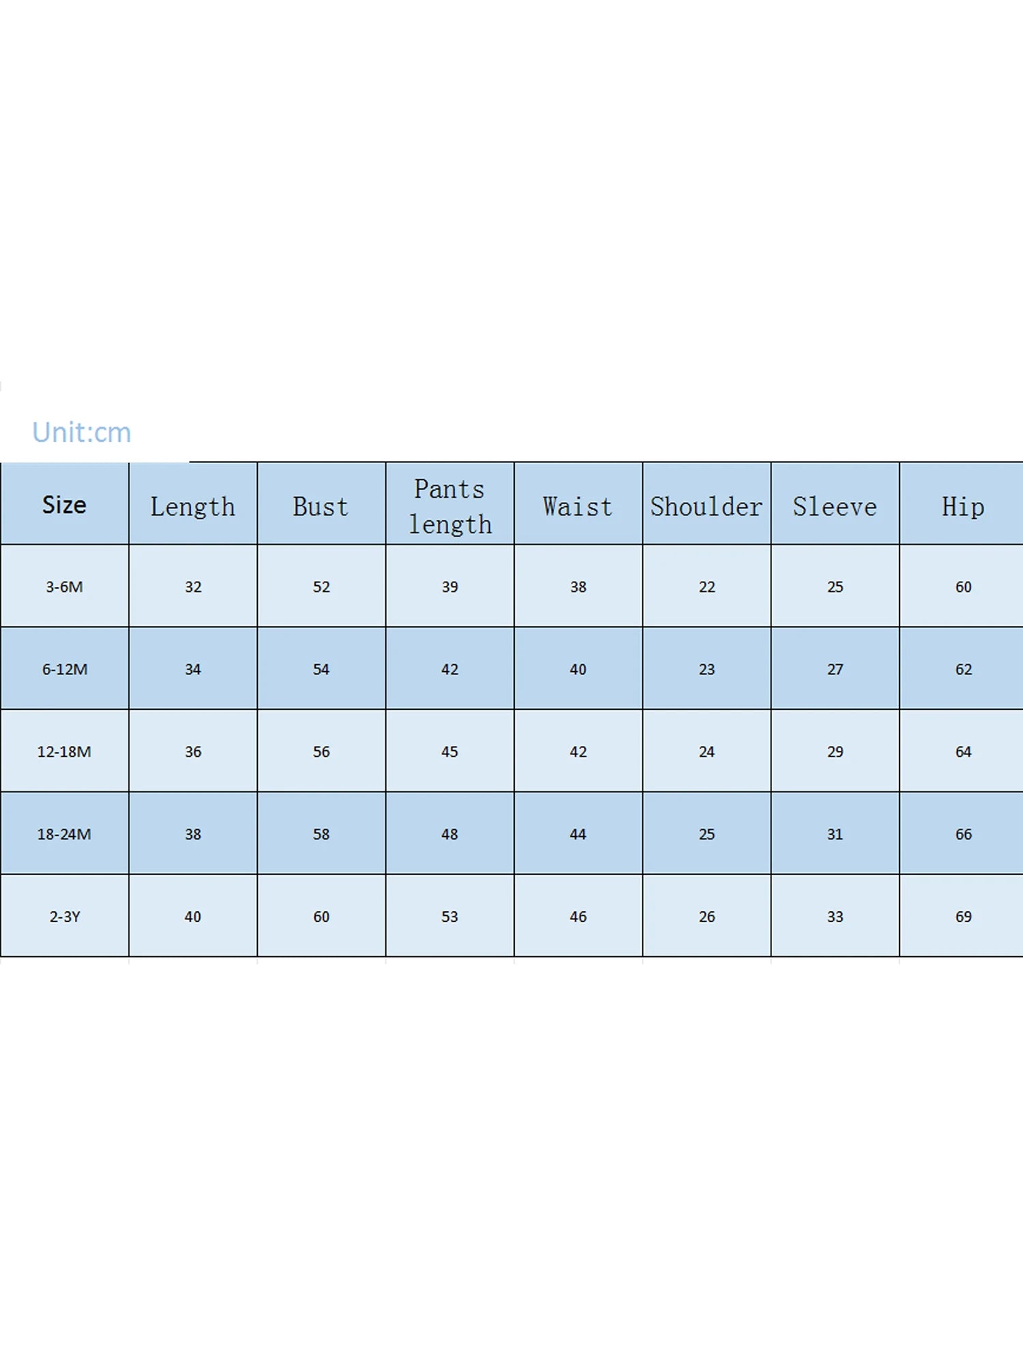1023x1364 pixels.
Task: Click Bust value 52 cell
Action: pos(321,587)
